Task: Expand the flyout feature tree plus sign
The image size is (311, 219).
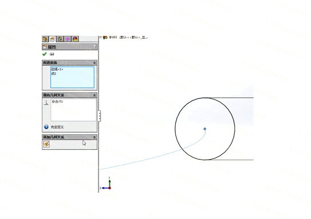Action: [x=100, y=37]
